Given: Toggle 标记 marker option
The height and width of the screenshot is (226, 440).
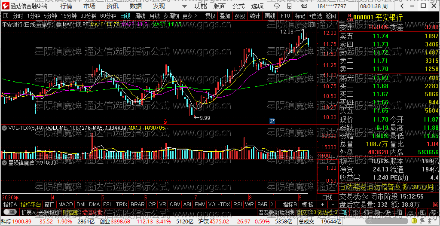Looking at the screenshot, I should [x=300, y=16].
